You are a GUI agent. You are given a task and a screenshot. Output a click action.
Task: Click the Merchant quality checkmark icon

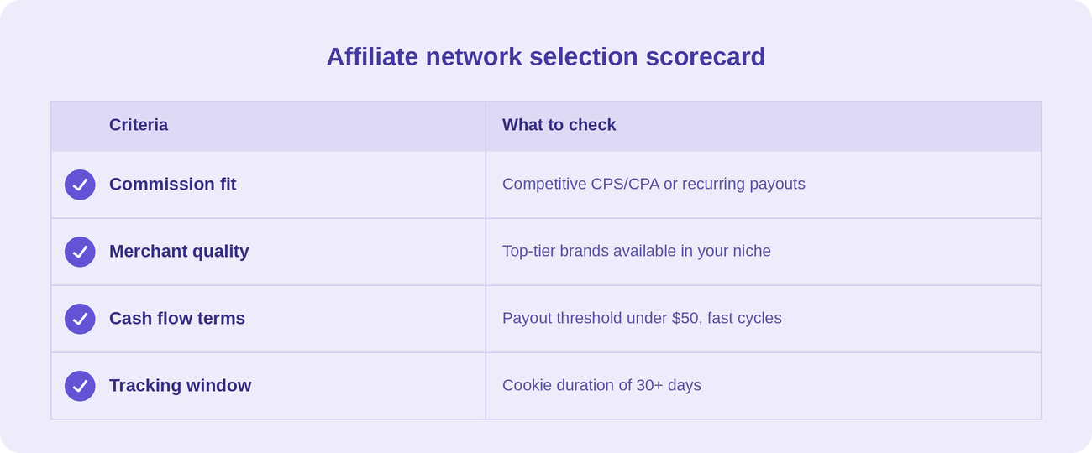[x=80, y=252]
